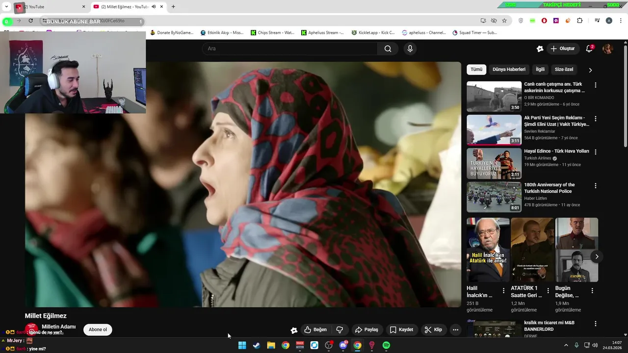Click the sparkle Ask icon left of Beğen
The image size is (628, 353).
(293, 330)
